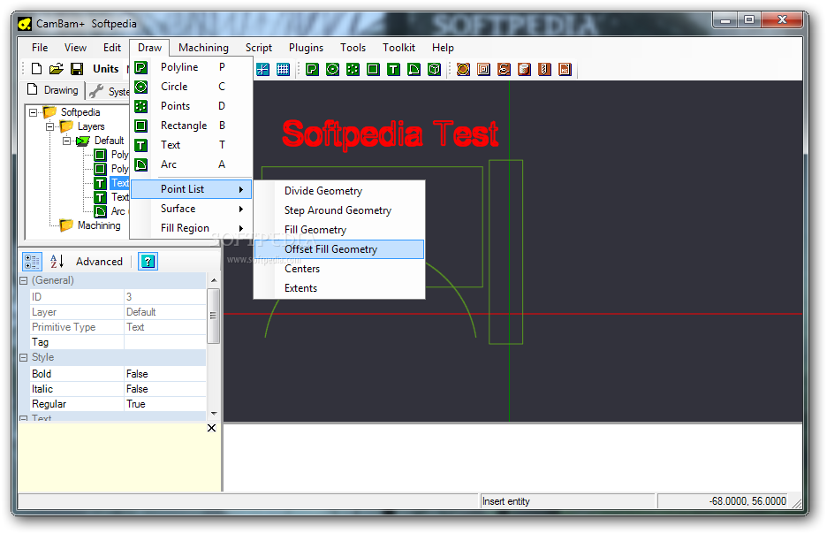This screenshot has width=827, height=534.
Task: Click the Save floppy disk icon
Action: click(x=77, y=69)
